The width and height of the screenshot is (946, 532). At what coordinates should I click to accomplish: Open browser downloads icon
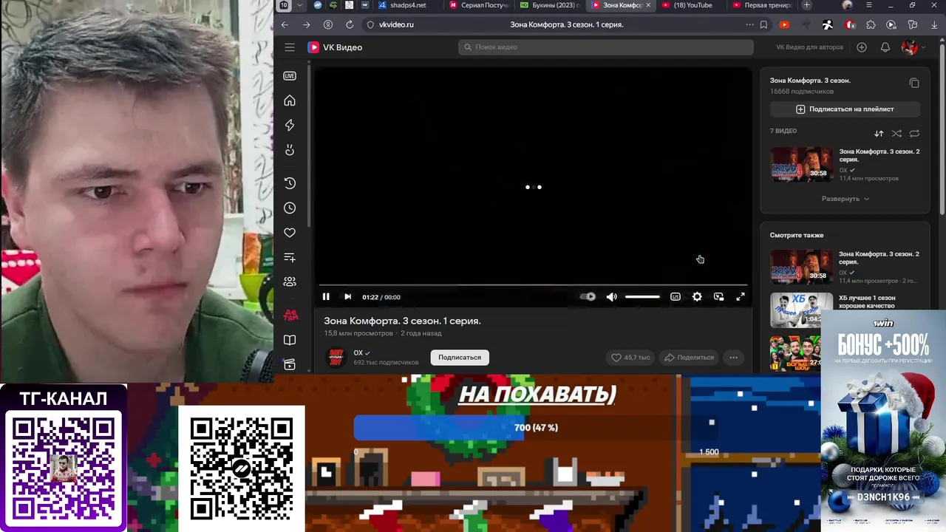(x=933, y=24)
